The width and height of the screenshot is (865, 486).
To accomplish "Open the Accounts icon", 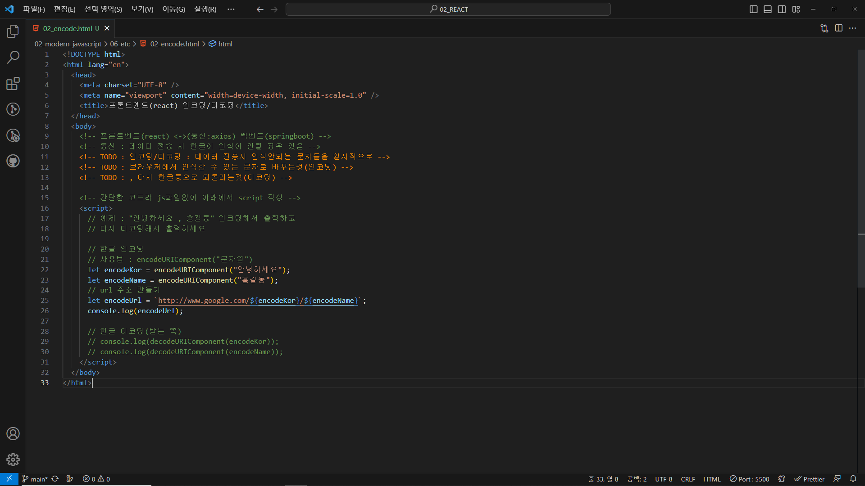I will tap(13, 434).
